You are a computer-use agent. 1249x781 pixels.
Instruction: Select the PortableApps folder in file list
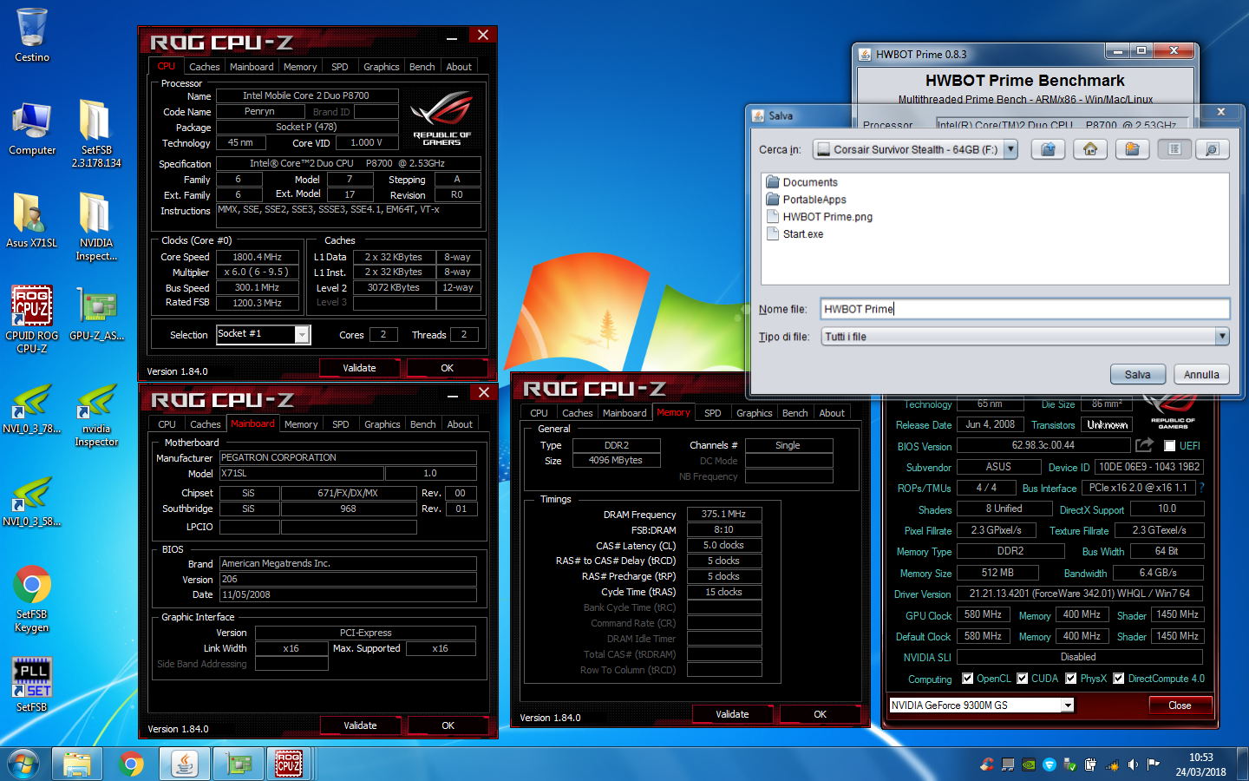click(806, 200)
